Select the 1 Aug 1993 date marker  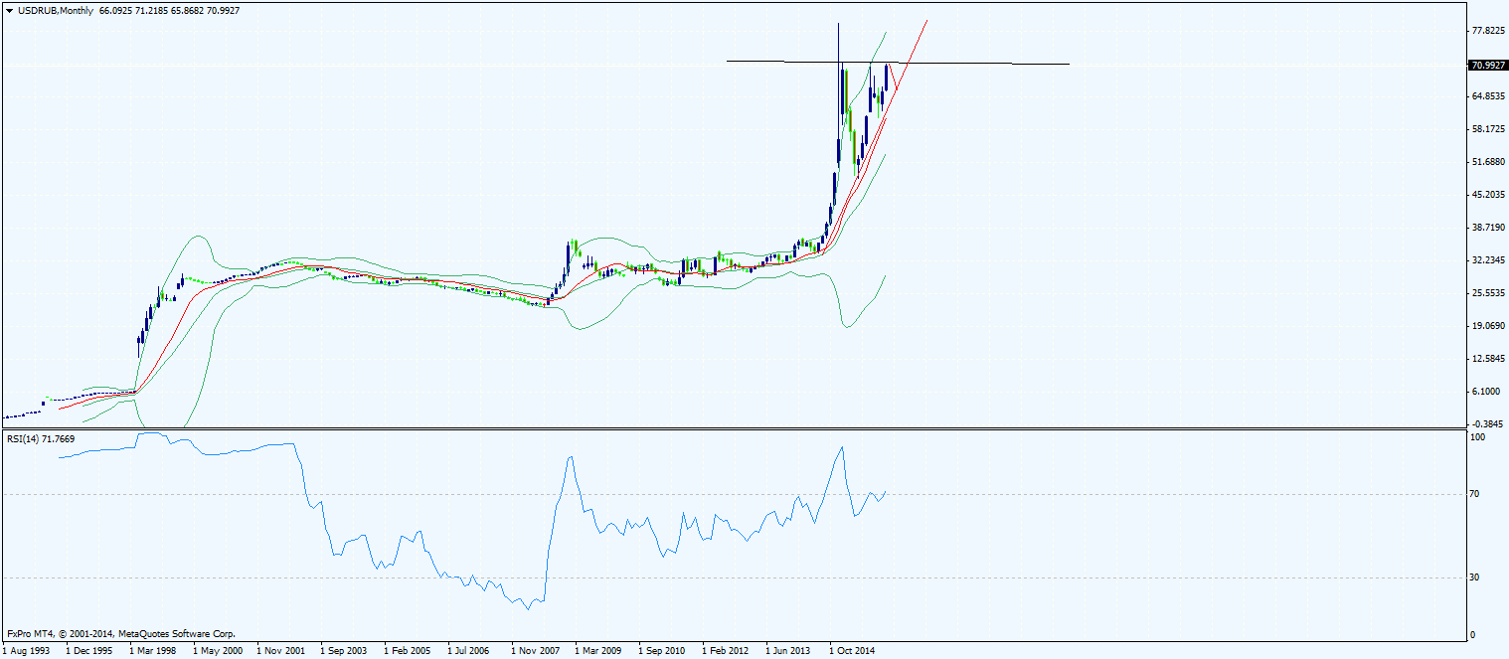28,651
